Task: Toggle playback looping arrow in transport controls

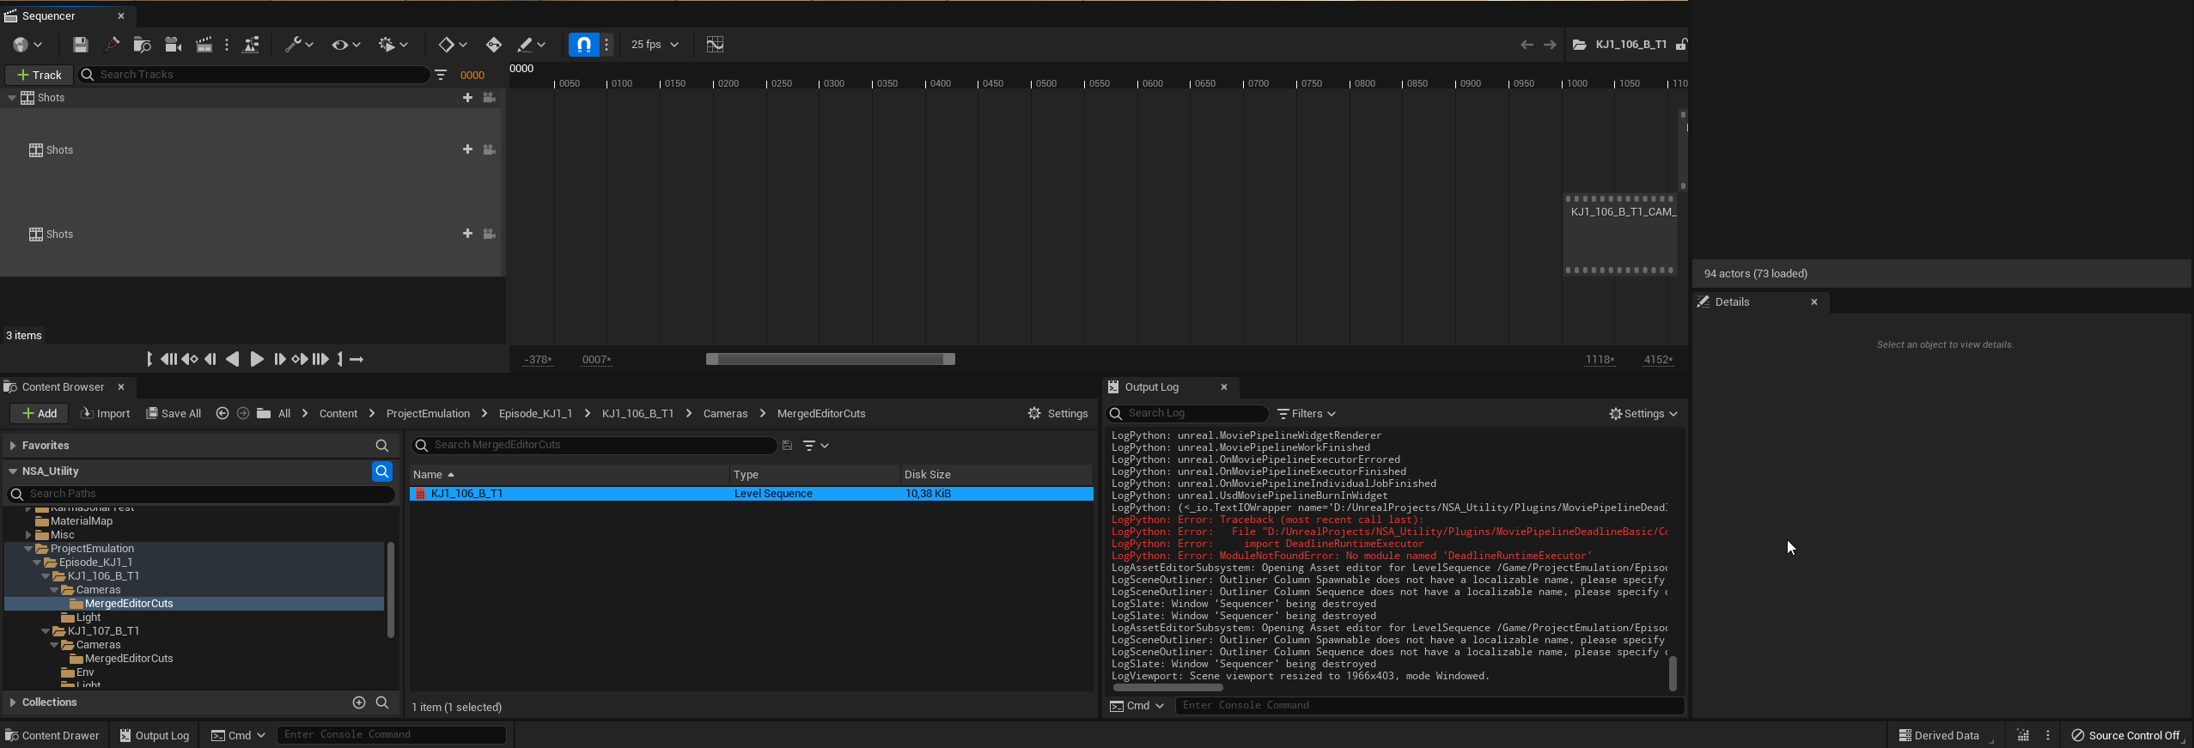Action: coord(357,360)
